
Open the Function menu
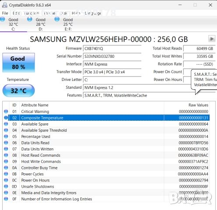31,13
